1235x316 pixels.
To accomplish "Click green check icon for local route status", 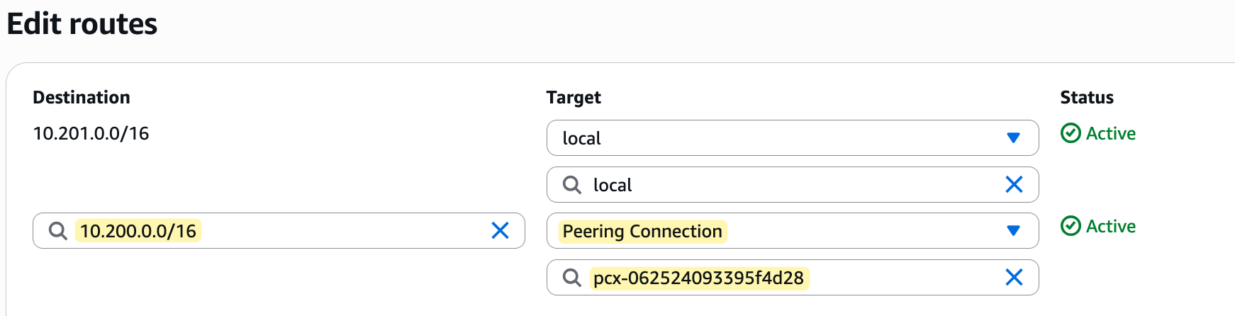I will pos(1071,133).
